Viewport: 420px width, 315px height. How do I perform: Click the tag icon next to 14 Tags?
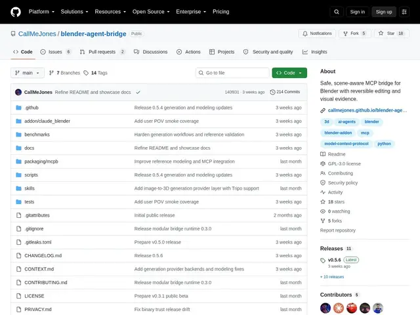click(x=86, y=73)
